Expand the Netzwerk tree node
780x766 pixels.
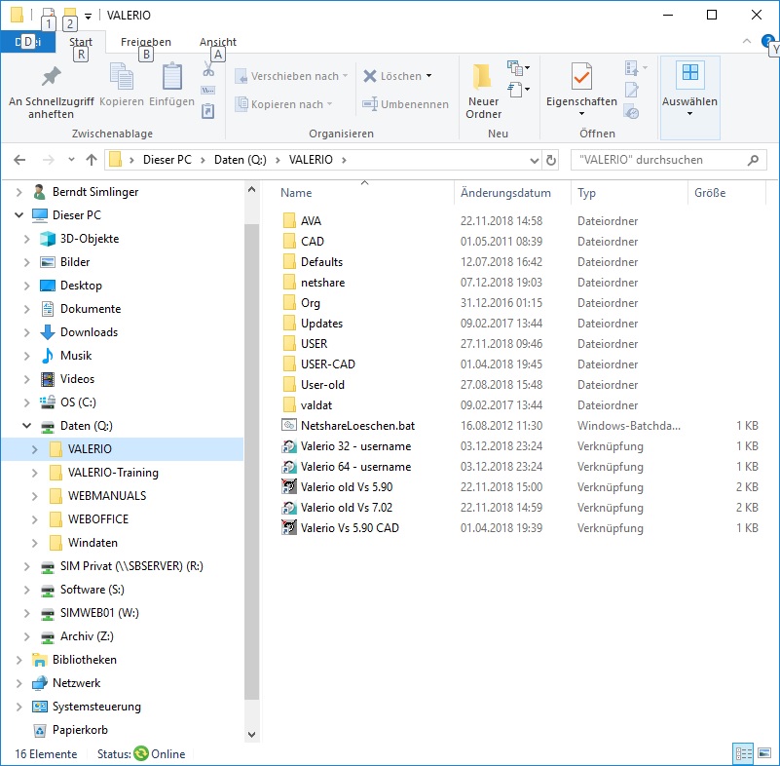coord(19,683)
